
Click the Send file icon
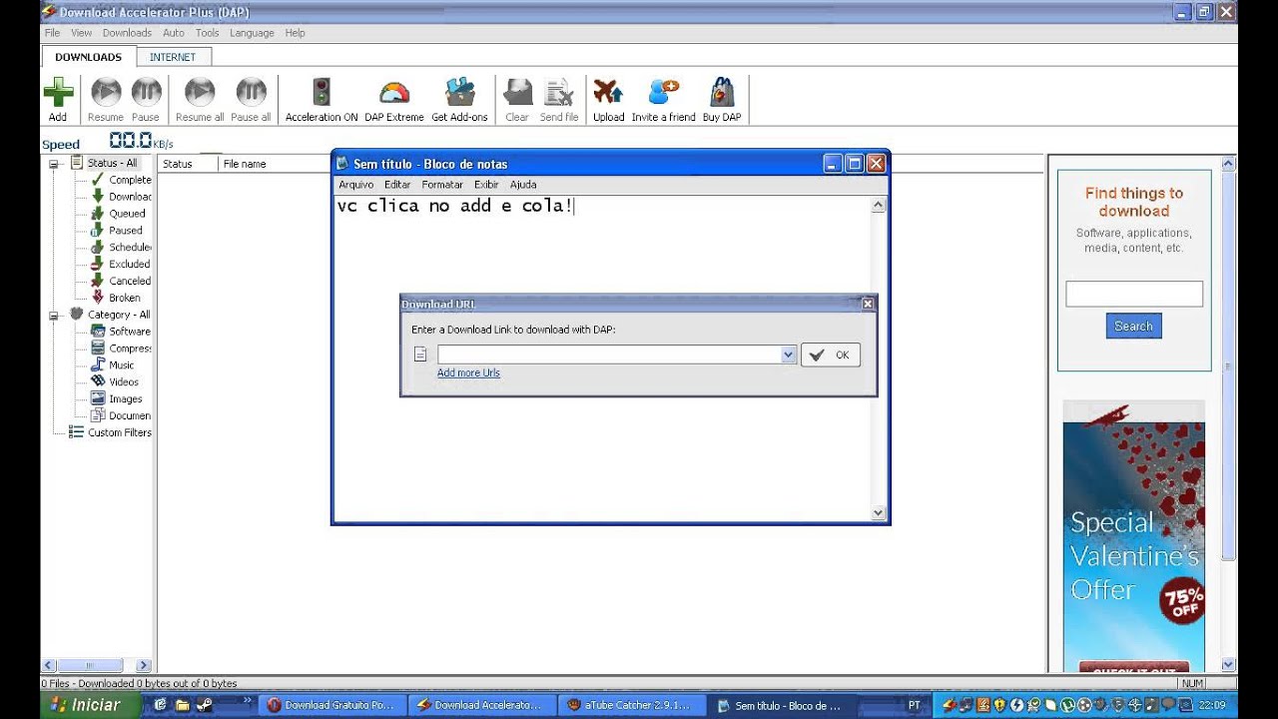click(559, 94)
